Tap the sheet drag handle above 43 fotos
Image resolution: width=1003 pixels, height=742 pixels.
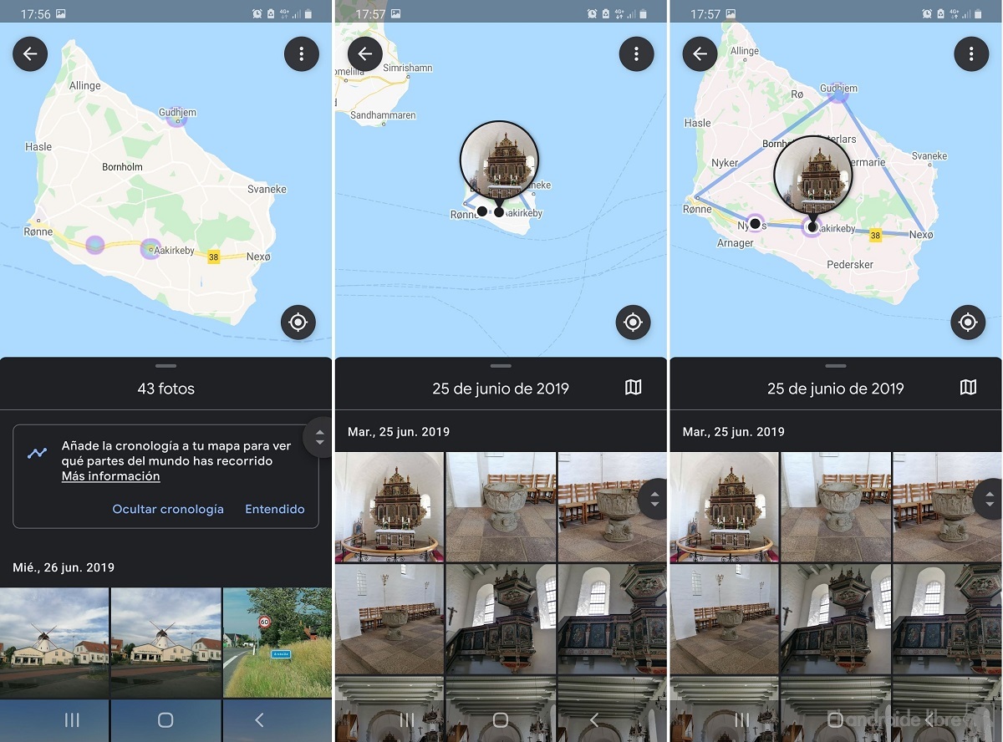coord(165,366)
